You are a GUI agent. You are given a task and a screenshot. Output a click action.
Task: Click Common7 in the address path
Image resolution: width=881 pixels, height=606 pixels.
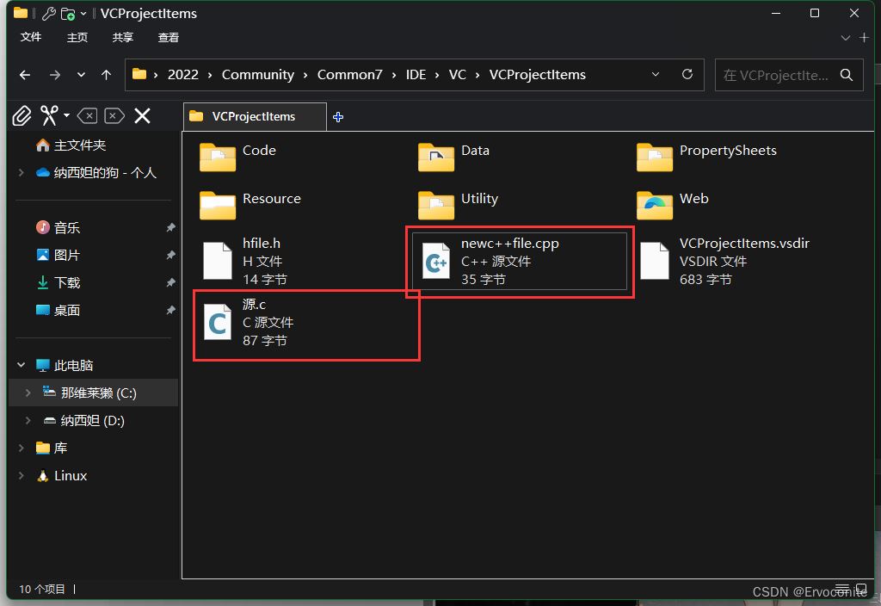[349, 75]
